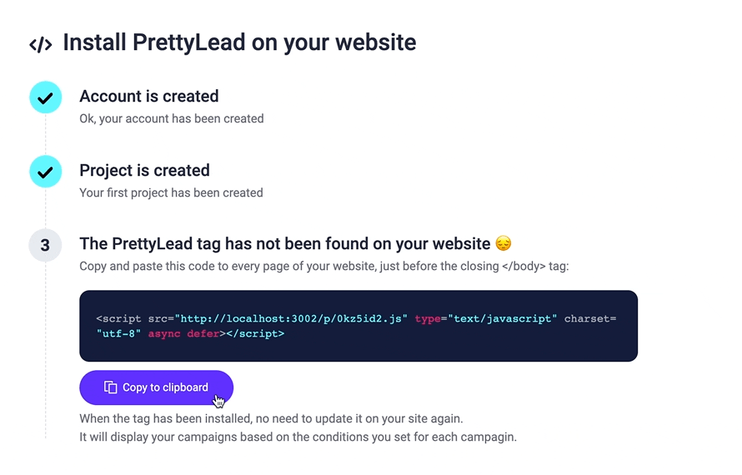Click the Project is created checkmark icon
The width and height of the screenshot is (742, 475).
(45, 172)
